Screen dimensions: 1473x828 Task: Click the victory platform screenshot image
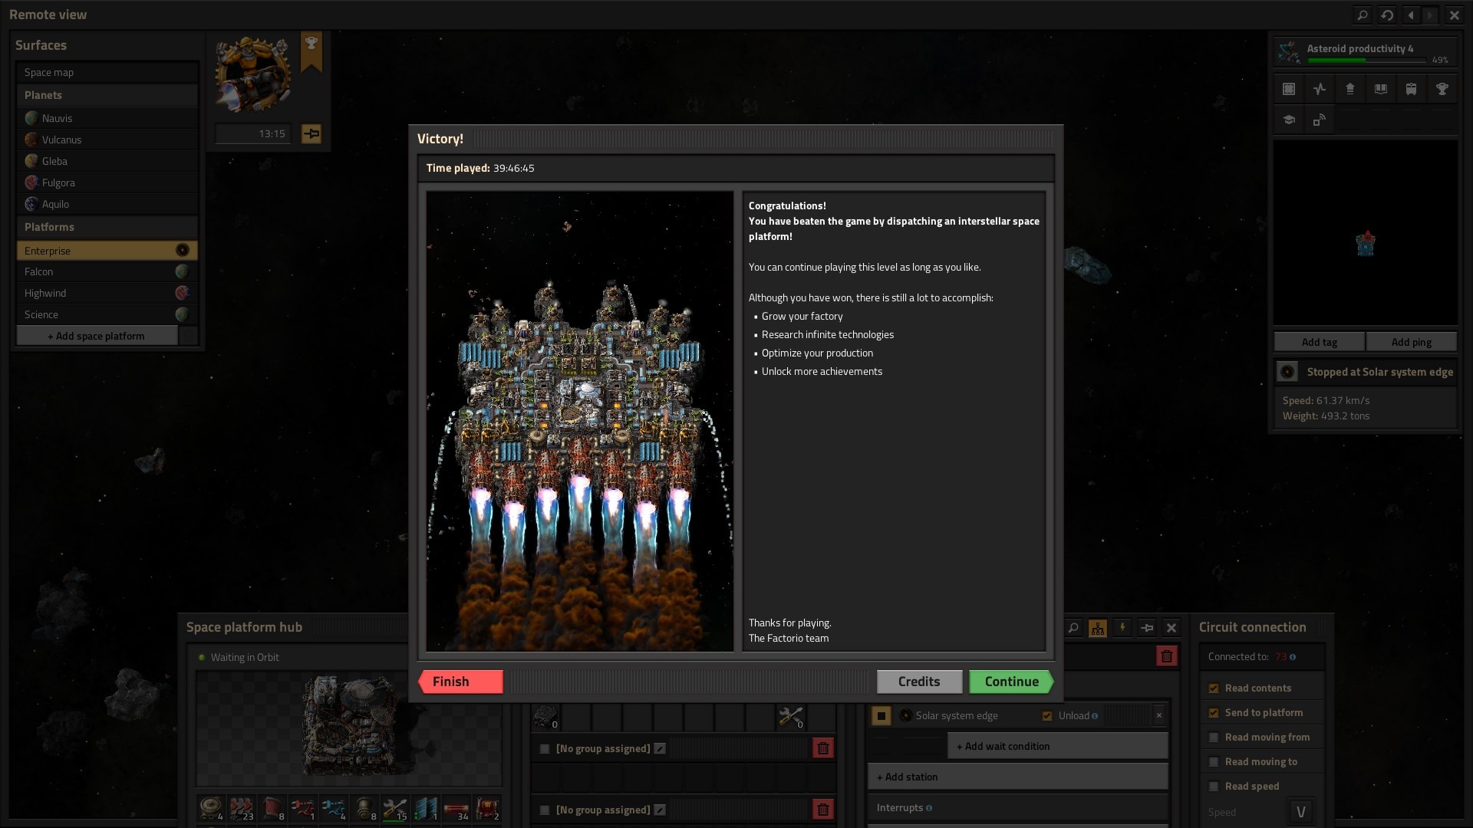click(580, 421)
